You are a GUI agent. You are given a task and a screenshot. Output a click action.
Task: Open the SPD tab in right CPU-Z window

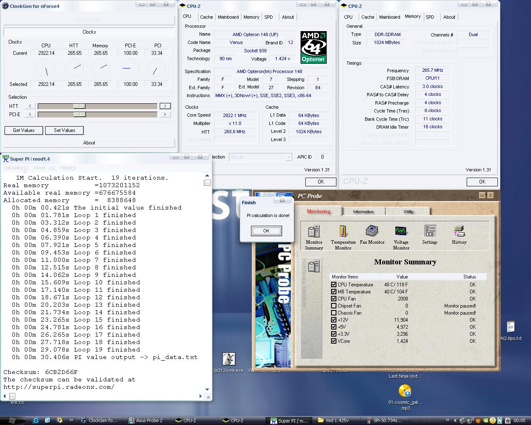430,17
